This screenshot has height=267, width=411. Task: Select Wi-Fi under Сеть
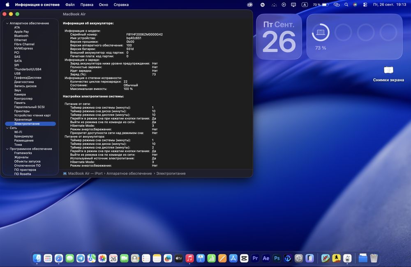(x=18, y=132)
